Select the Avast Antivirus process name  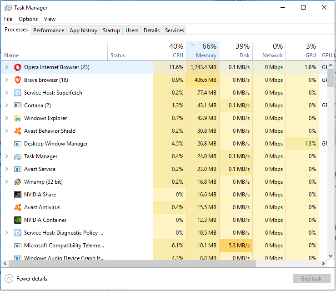42,207
